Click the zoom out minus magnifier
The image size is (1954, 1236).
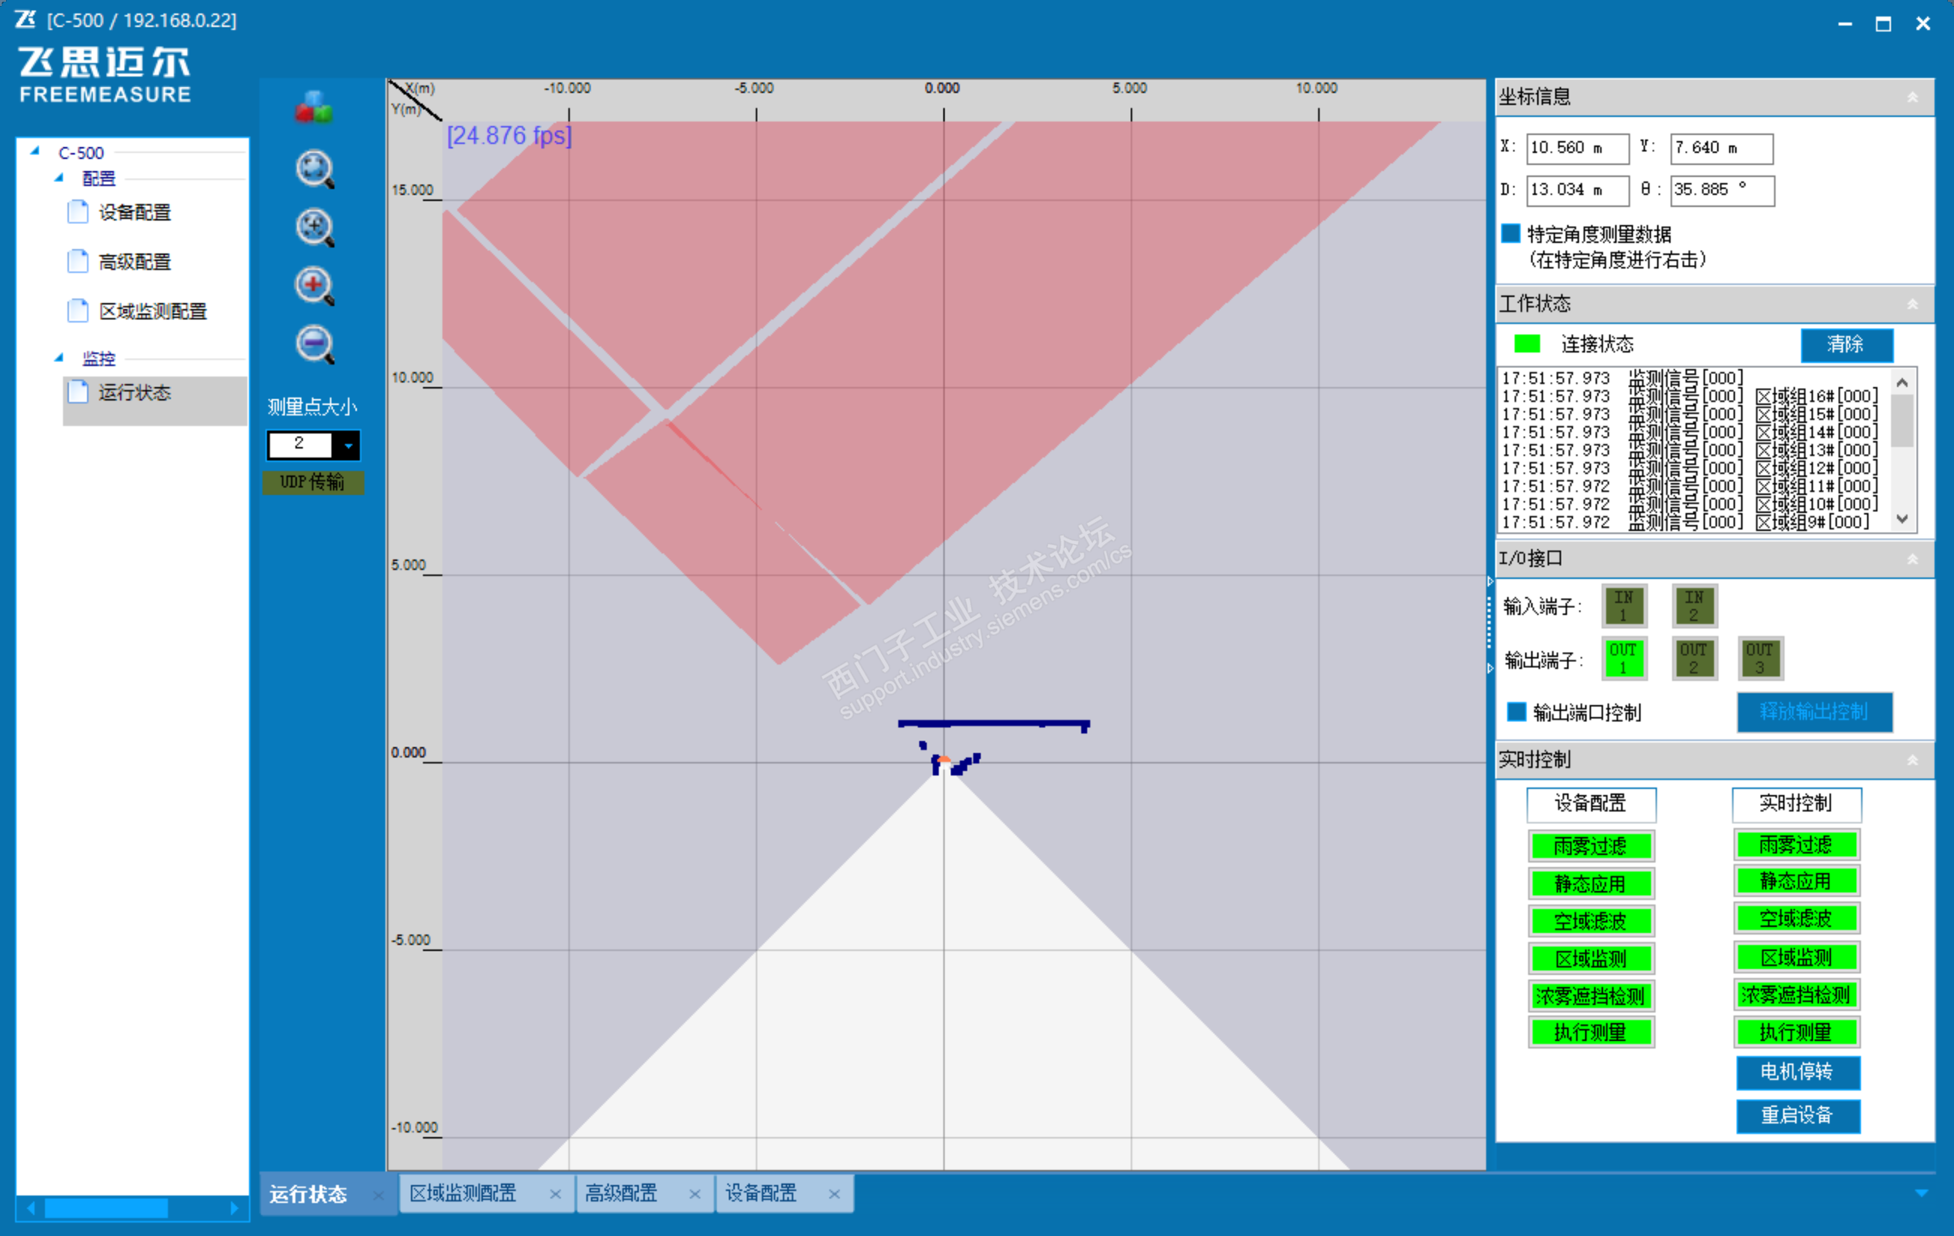pyautogui.click(x=314, y=344)
